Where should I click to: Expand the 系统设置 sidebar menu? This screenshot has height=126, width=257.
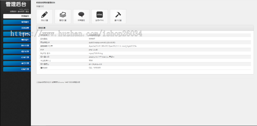click(17, 28)
